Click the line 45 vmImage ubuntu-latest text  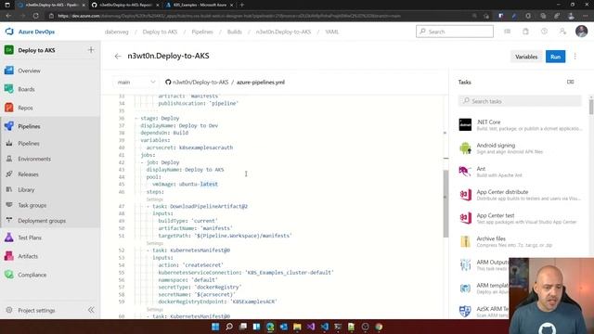coord(186,185)
